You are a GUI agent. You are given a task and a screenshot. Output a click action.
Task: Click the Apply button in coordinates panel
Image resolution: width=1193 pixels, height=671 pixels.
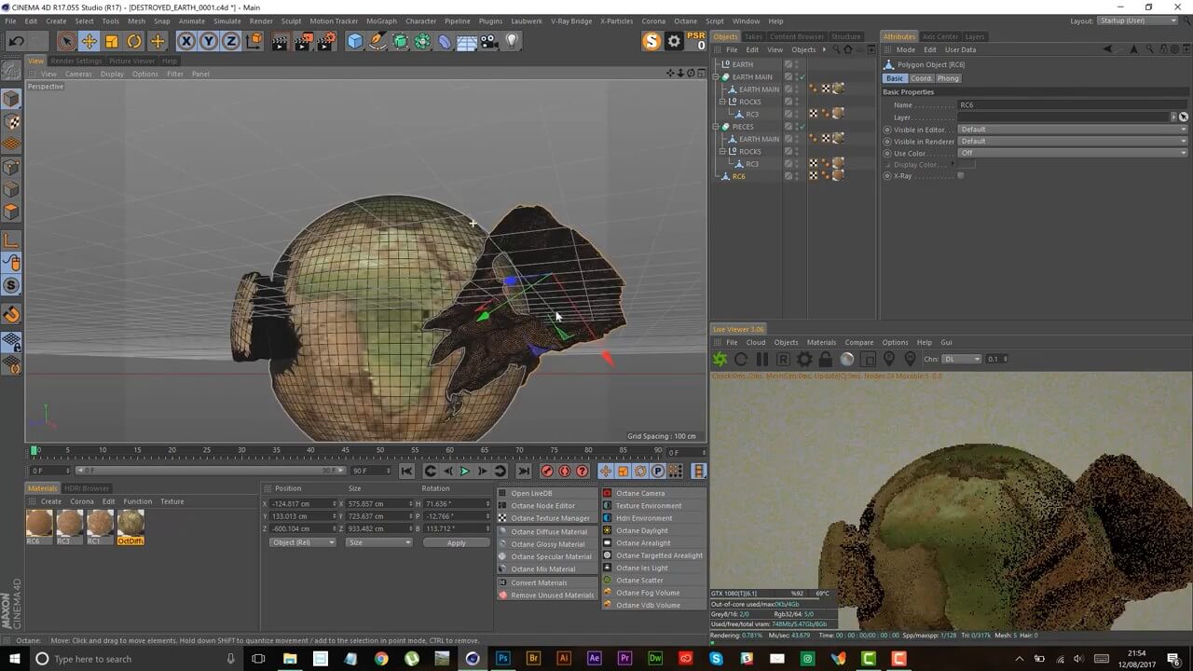click(x=456, y=542)
